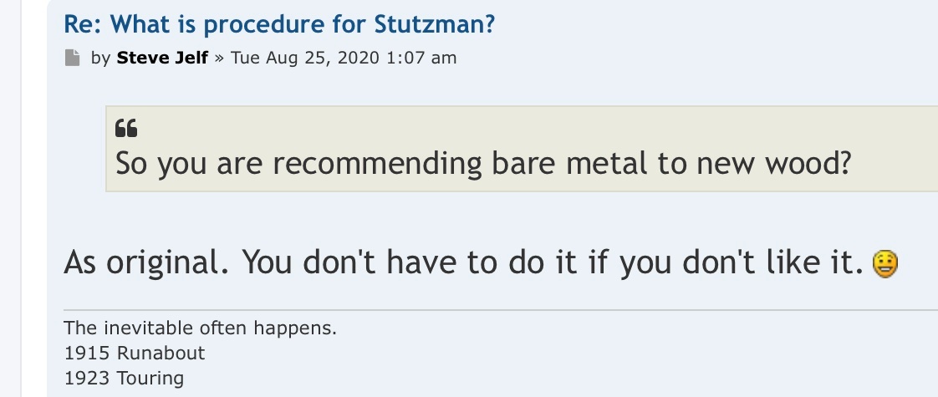Screen dimensions: 938x397
Task: Click the '1915 Runabout' signature text
Action: click(x=134, y=353)
